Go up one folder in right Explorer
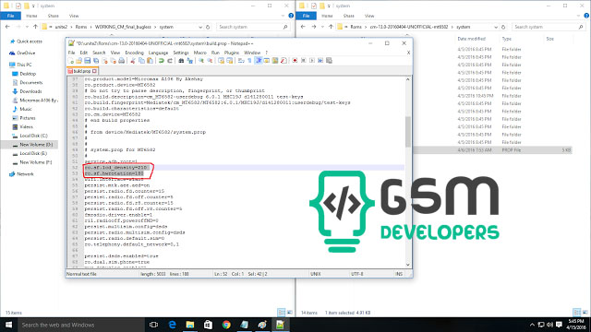The image size is (591, 332). (331, 27)
